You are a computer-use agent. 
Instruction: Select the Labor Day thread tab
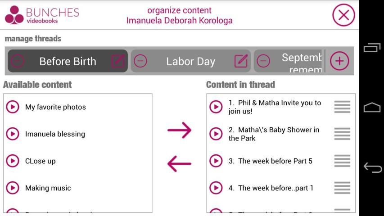point(190,62)
